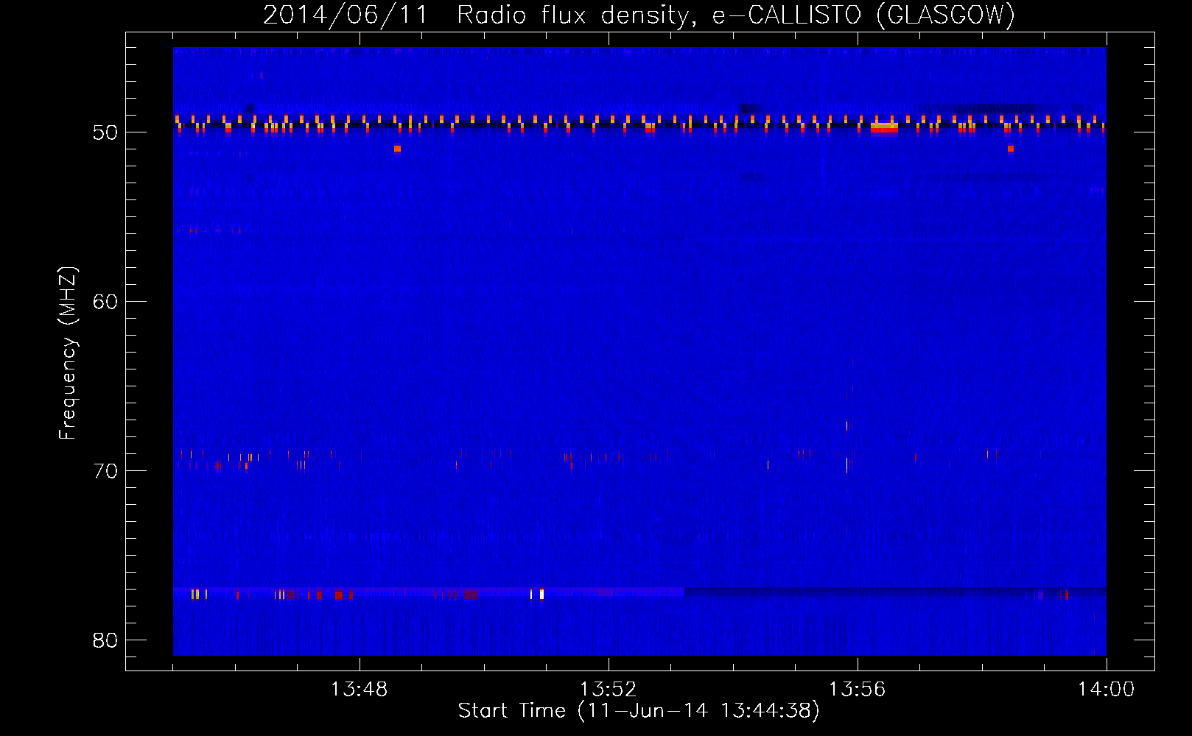Image resolution: width=1192 pixels, height=736 pixels.
Task: Click the 13:48 time axis label
Action: coord(359,690)
